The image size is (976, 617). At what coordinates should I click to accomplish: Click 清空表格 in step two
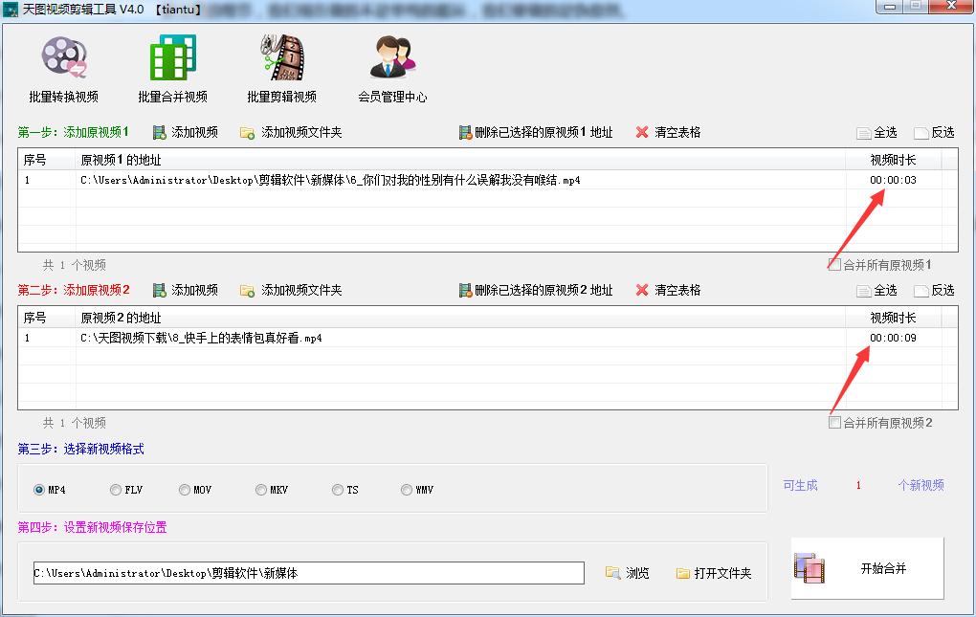[x=668, y=290]
